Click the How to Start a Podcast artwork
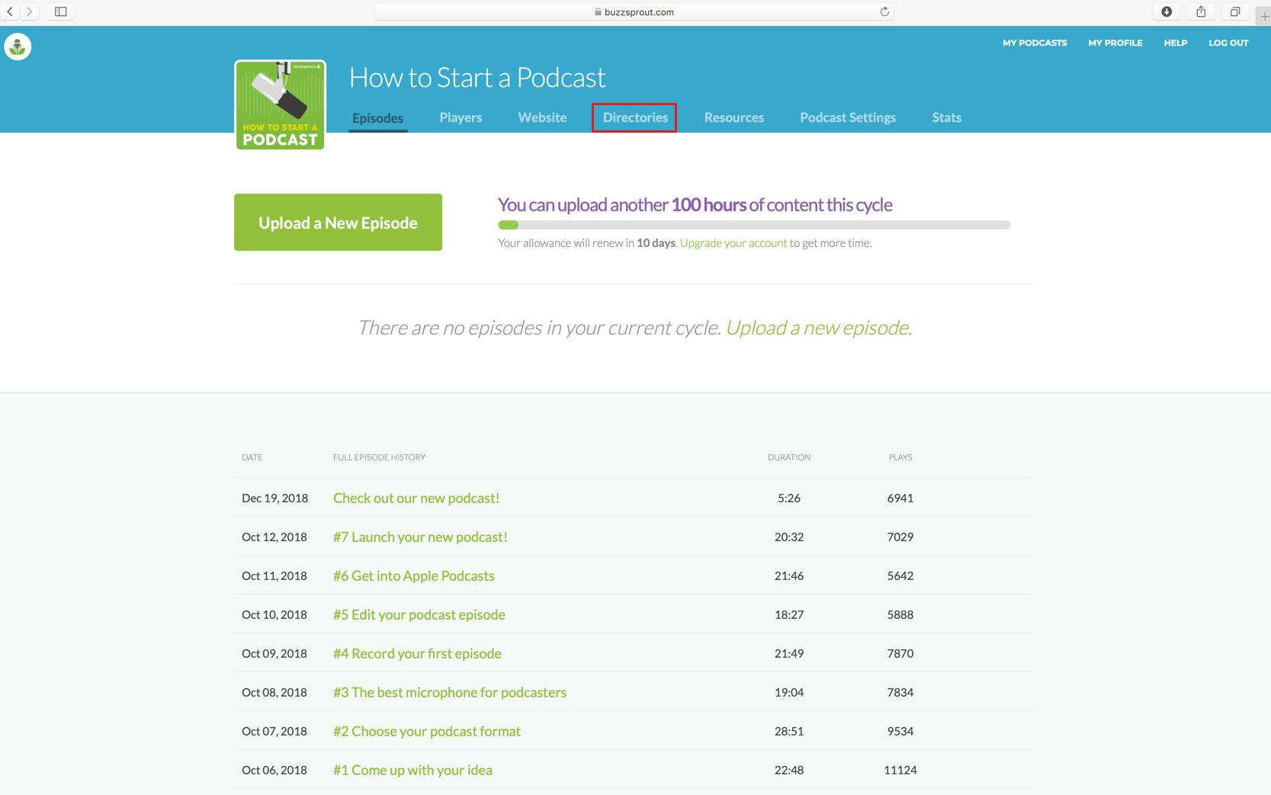 click(279, 104)
